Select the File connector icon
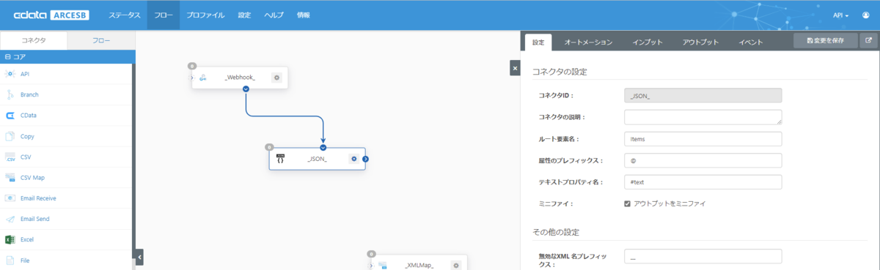Screen dimensions: 880x270 pyautogui.click(x=10, y=260)
